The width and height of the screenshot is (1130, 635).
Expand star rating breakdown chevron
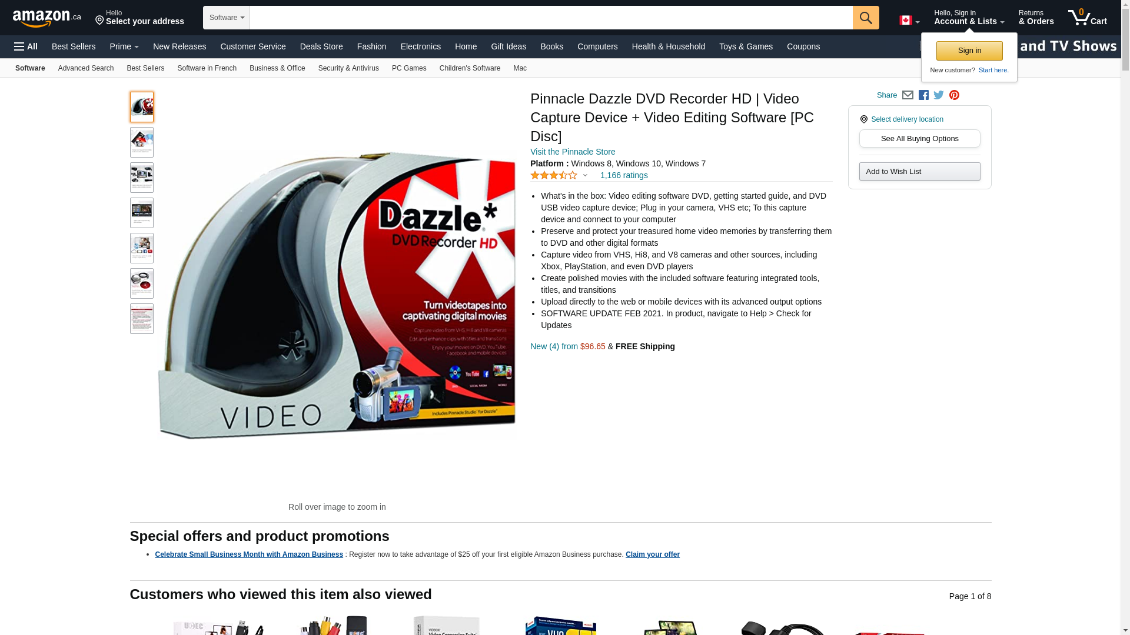[x=585, y=175]
